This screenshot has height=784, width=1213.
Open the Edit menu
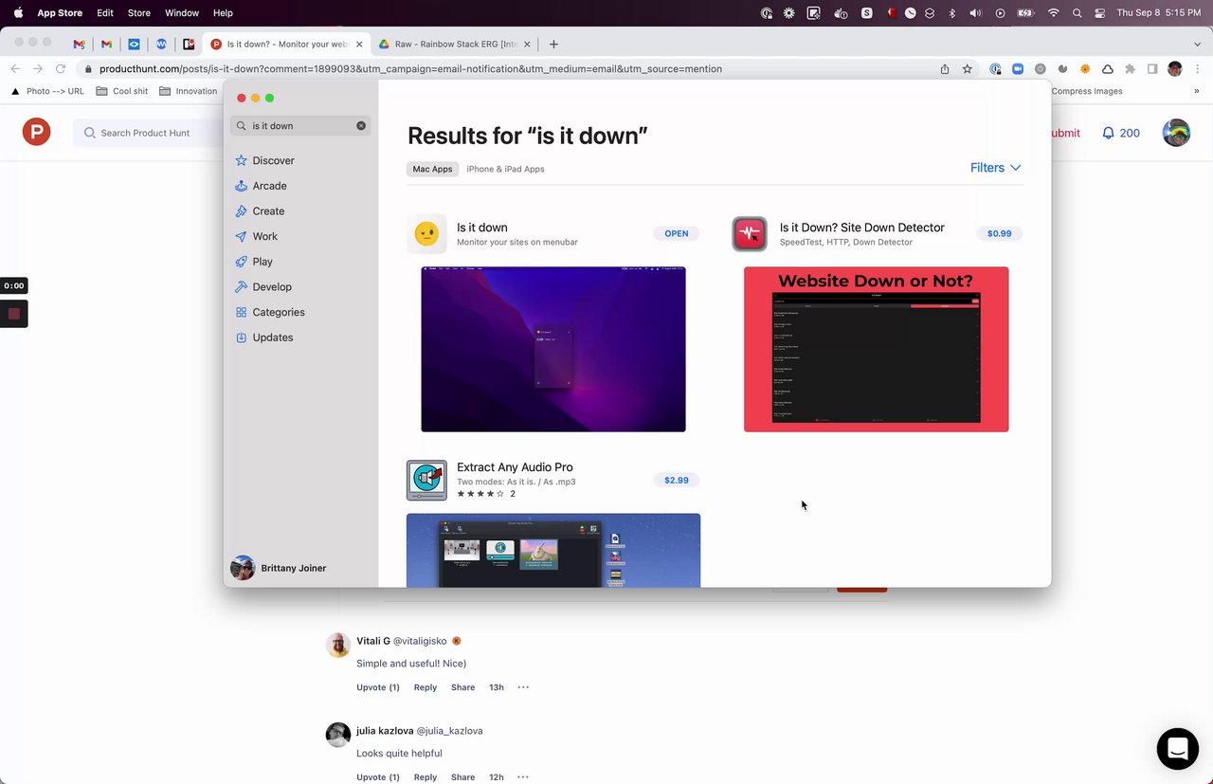(x=105, y=13)
